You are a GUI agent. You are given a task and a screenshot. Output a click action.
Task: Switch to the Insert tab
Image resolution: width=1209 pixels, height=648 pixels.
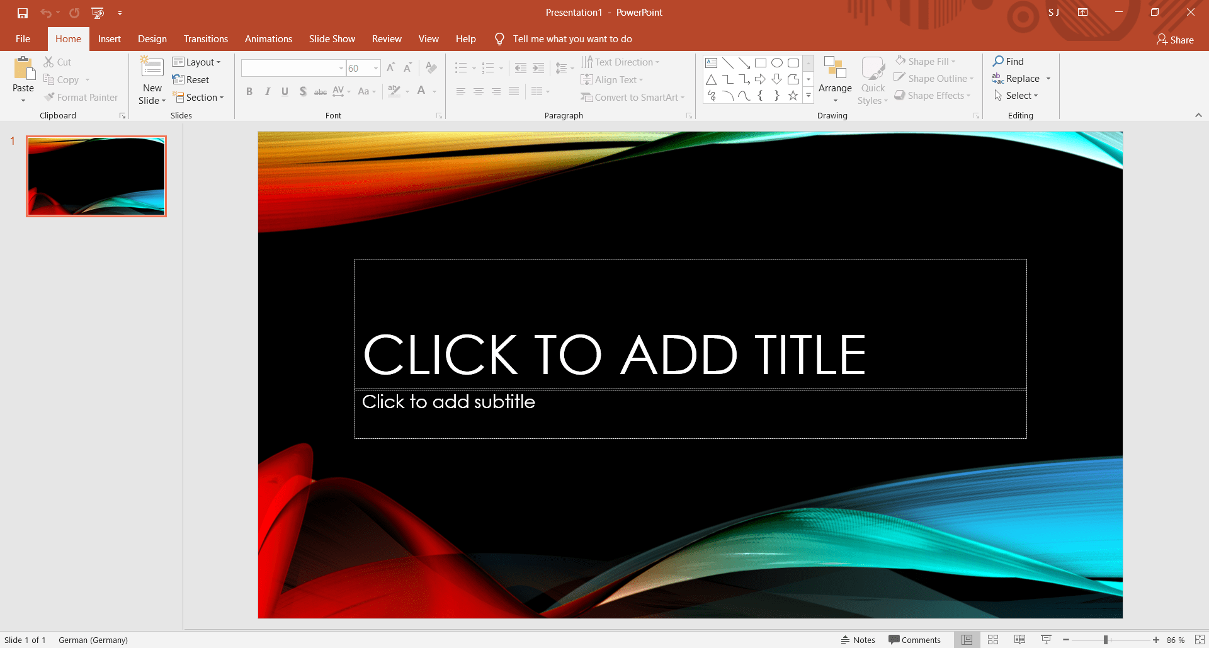(110, 38)
